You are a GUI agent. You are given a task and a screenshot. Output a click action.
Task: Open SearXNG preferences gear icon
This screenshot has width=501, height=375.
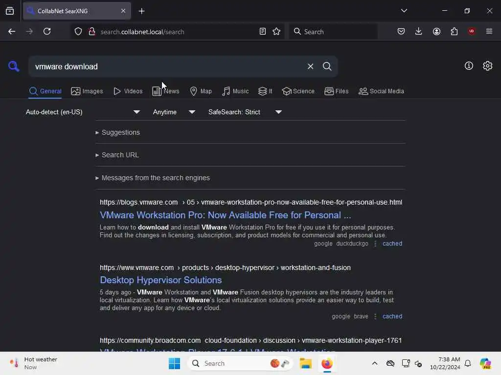click(487, 66)
